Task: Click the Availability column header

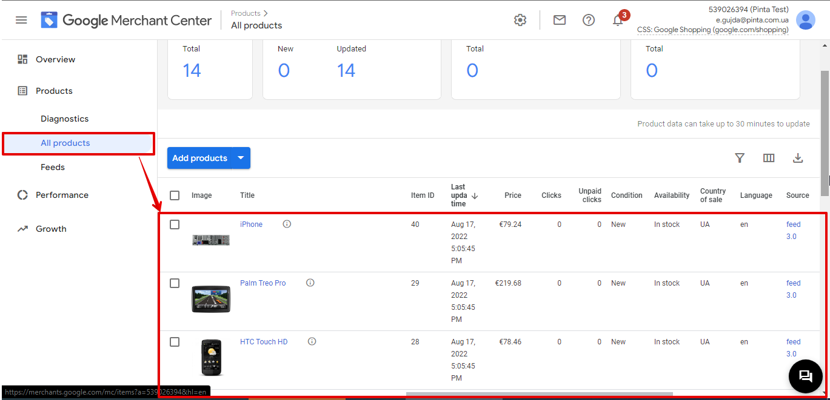Action: click(672, 195)
